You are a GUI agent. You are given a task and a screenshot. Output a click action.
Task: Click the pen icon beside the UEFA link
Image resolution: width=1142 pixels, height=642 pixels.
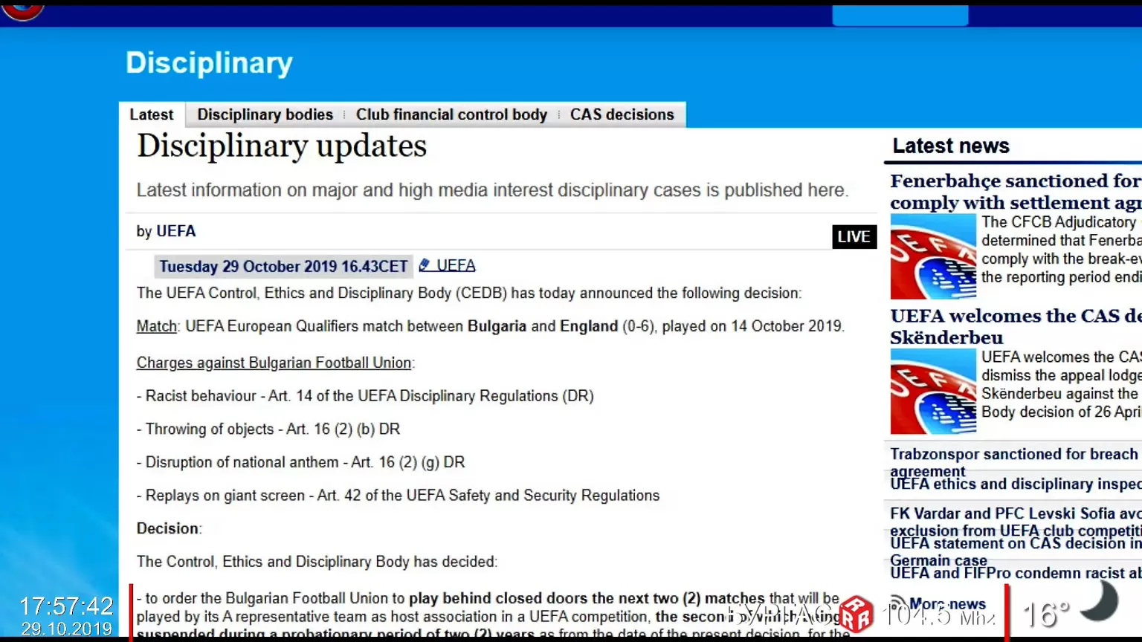(x=425, y=265)
